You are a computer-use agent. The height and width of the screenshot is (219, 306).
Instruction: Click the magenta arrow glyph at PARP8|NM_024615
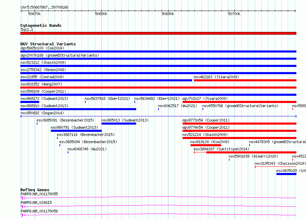pyautogui.click(x=23, y=206)
